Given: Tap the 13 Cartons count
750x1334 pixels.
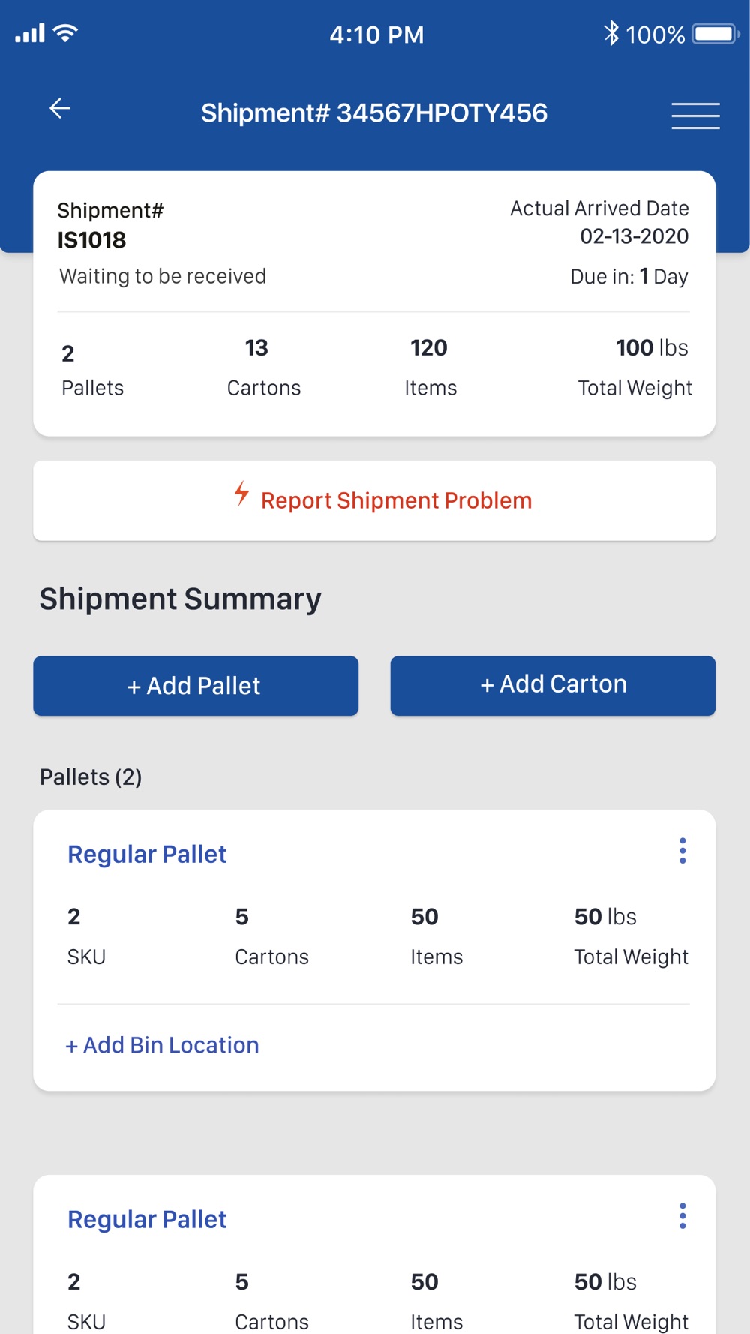Looking at the screenshot, I should coord(263,368).
